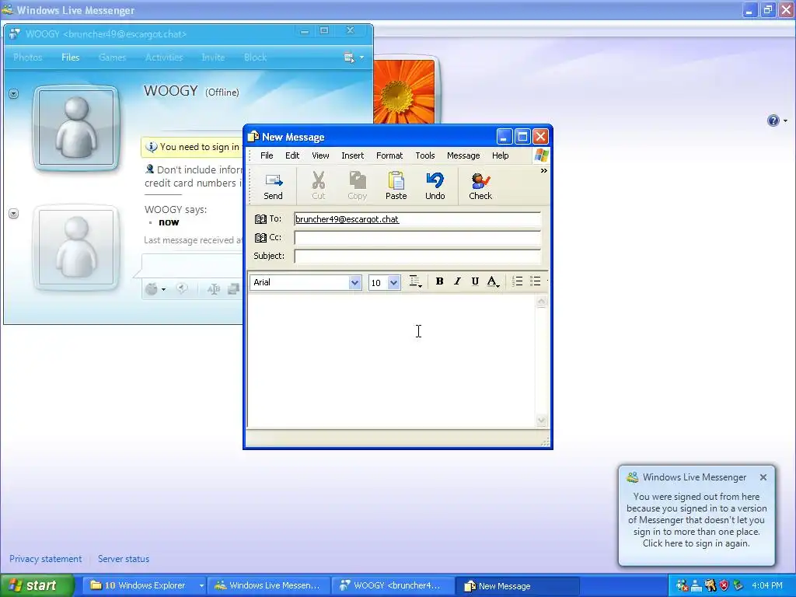The width and height of the screenshot is (796, 597).
Task: Click the Windows flag logo in New Message
Action: coord(541,155)
